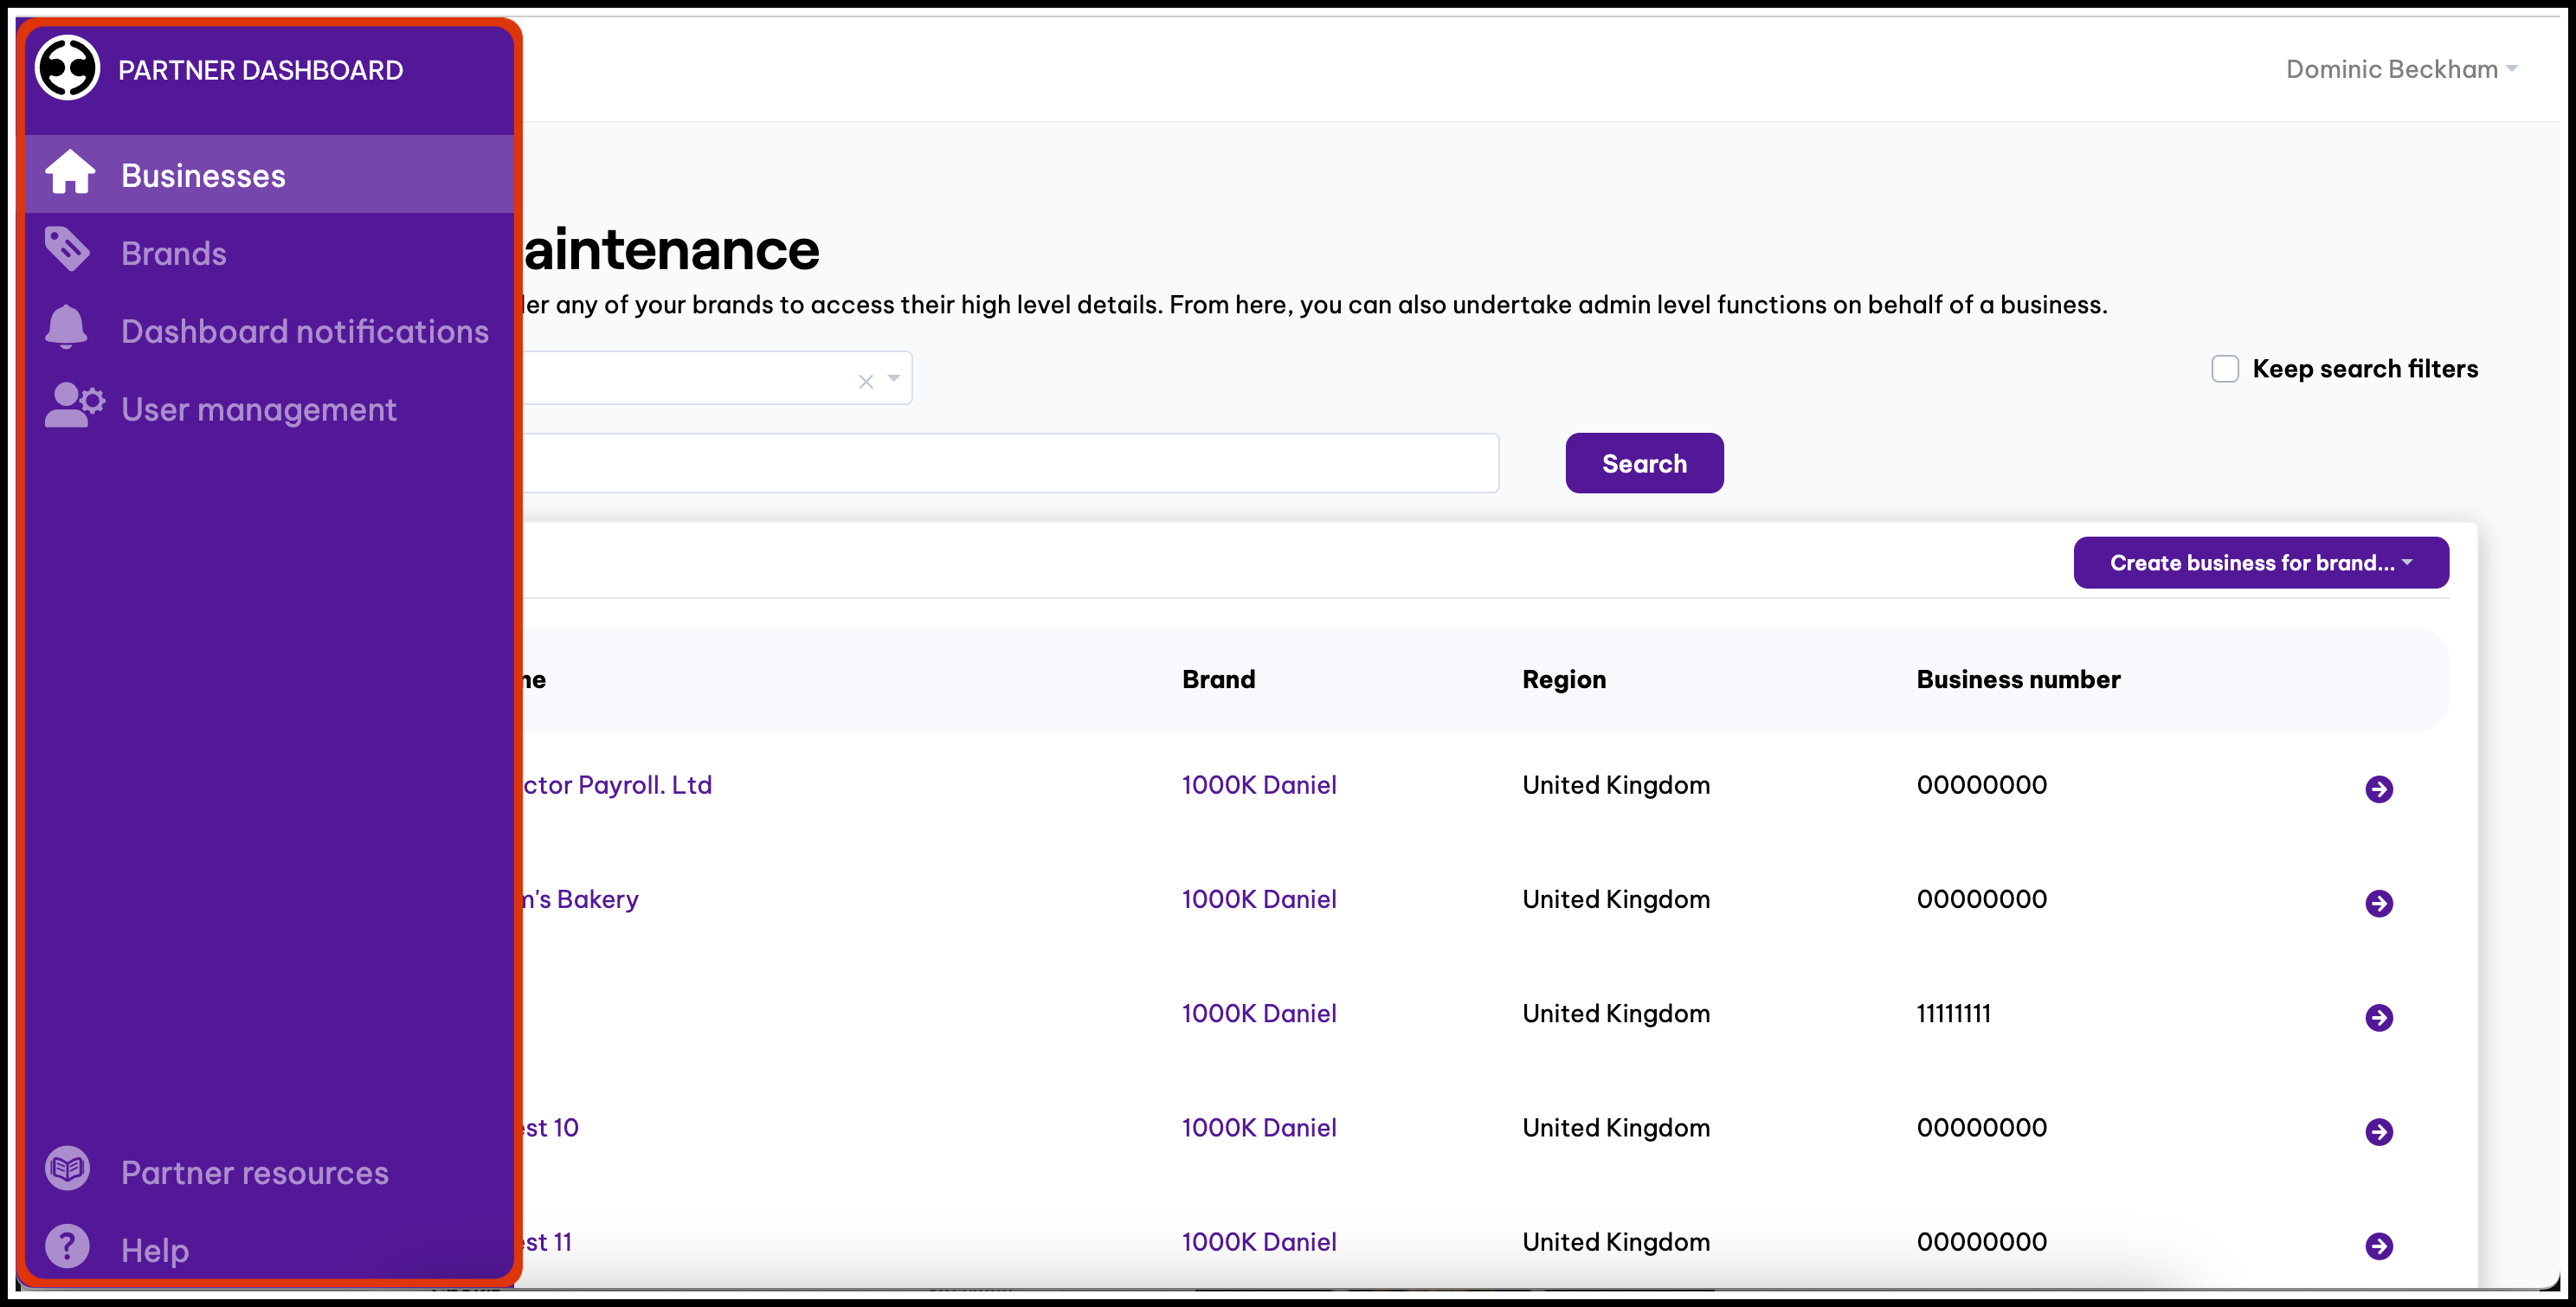Open arrow icon for Payroll. Ltd row

coord(2379,789)
